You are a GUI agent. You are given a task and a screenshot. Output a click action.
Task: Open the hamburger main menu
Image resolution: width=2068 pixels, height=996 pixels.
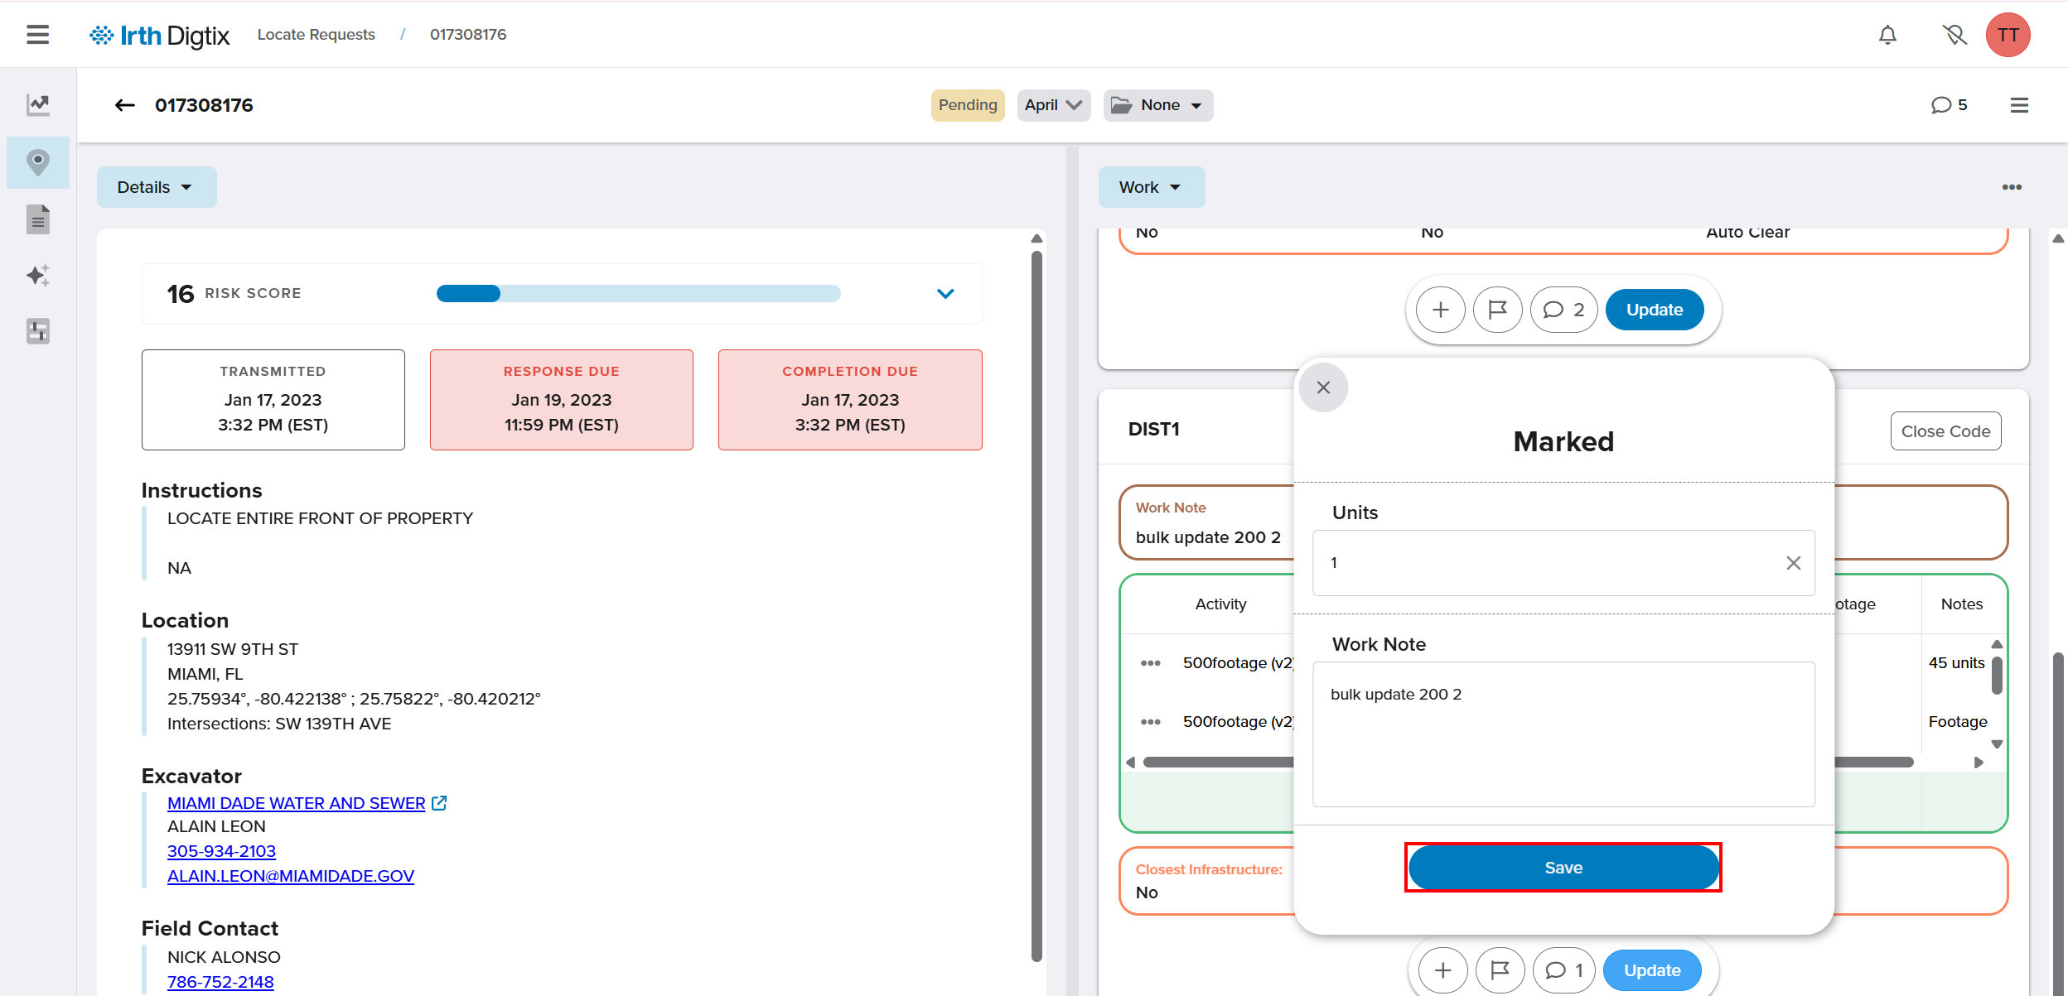(37, 35)
